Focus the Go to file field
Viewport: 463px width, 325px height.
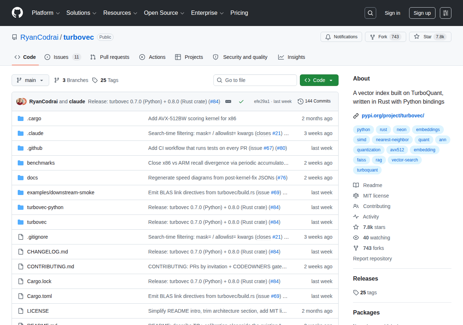[255, 80]
